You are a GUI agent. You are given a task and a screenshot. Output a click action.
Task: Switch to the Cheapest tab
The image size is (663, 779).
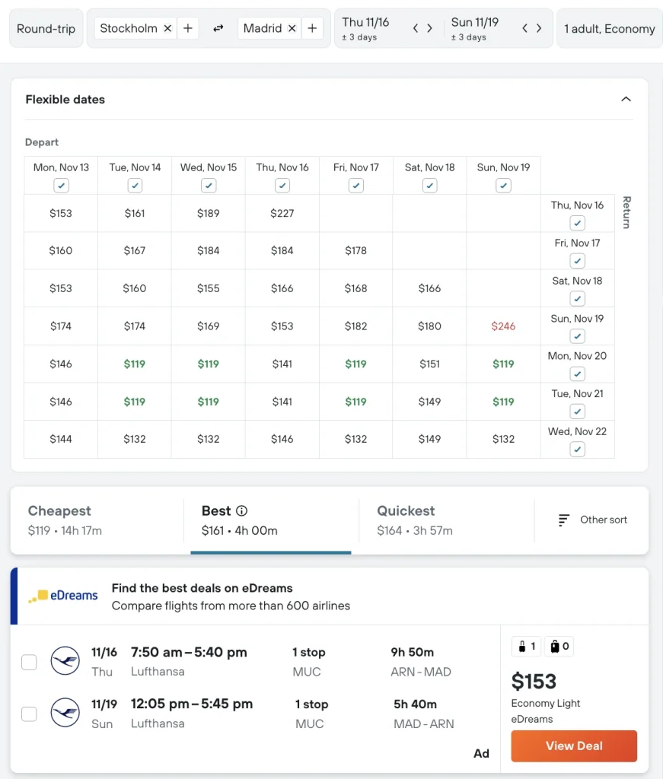[97, 520]
